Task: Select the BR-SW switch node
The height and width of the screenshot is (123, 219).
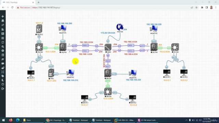Action: (x=108, y=92)
